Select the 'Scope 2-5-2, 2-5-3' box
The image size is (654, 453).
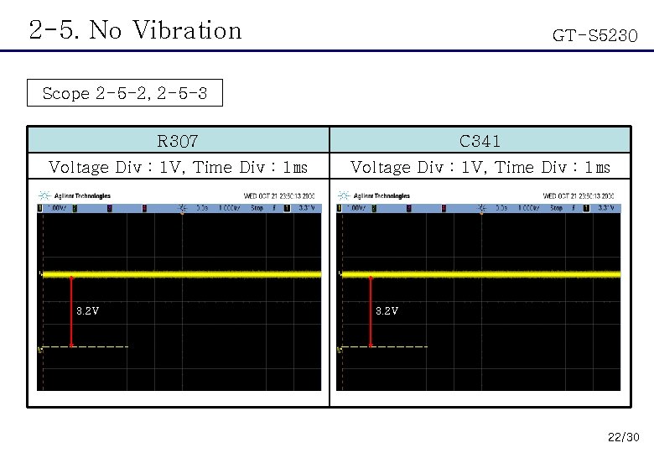pos(125,92)
